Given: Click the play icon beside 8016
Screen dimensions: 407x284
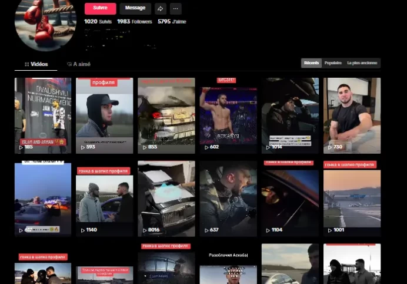Looking at the screenshot, I should pos(145,230).
